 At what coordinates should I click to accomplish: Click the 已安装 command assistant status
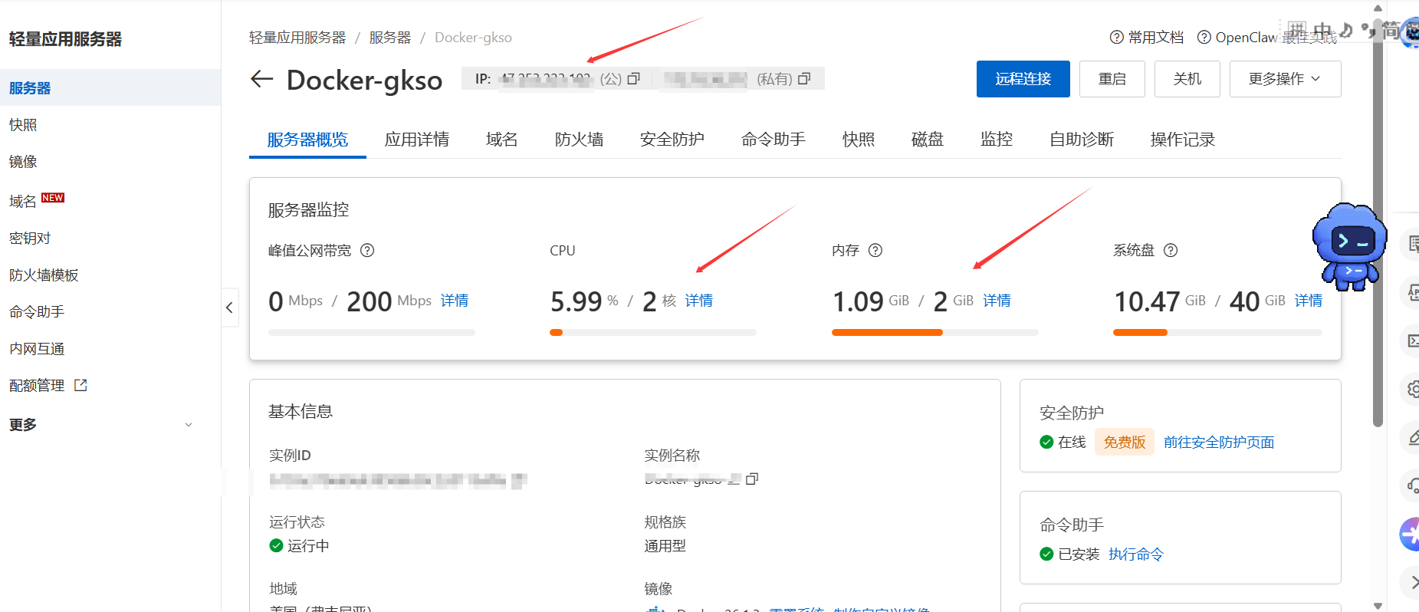[1070, 554]
